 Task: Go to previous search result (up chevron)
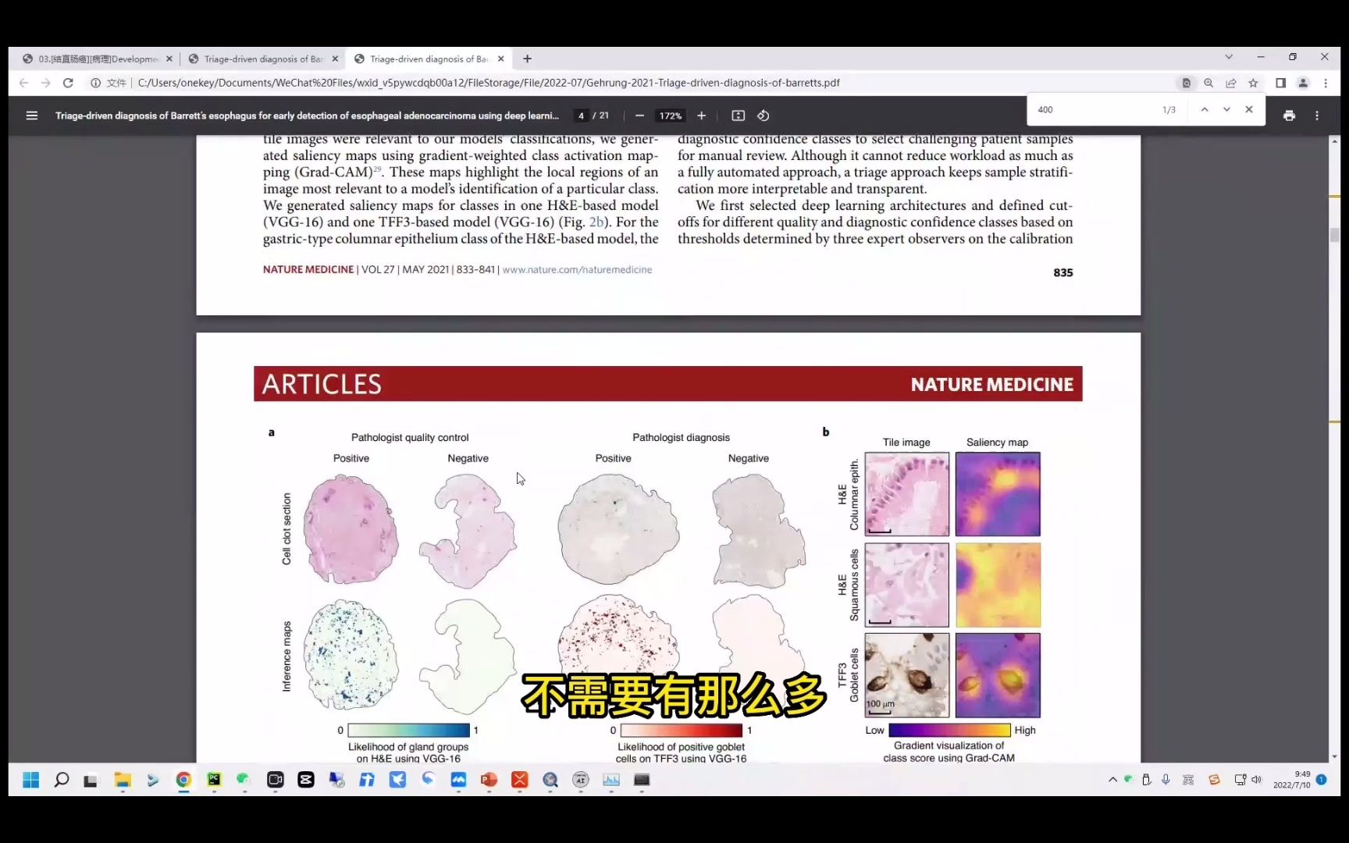pos(1204,109)
